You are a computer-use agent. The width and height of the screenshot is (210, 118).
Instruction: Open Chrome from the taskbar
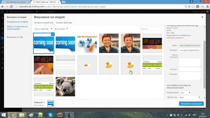(x=12, y=115)
